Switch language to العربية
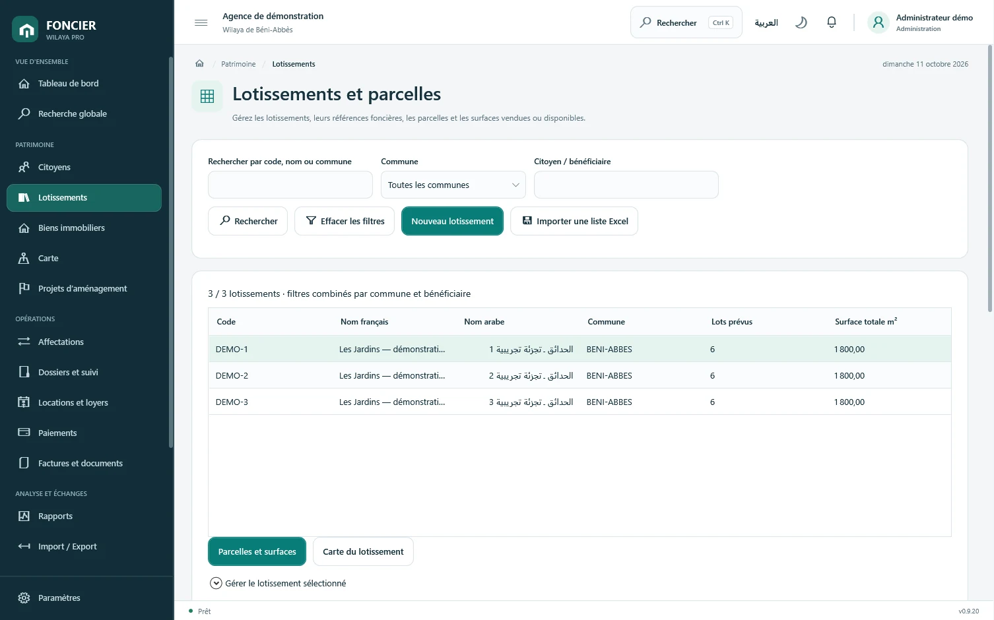 point(766,22)
